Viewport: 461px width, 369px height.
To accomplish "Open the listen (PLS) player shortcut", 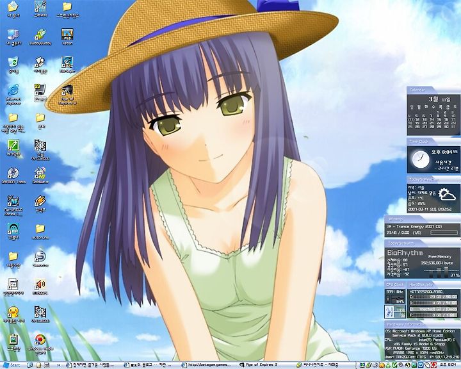I will pyautogui.click(x=67, y=37).
